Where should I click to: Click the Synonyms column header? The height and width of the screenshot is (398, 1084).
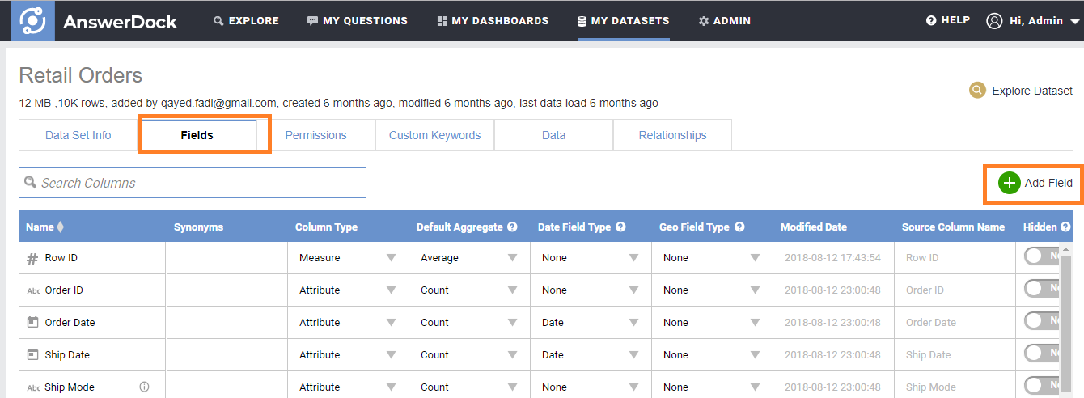click(198, 227)
